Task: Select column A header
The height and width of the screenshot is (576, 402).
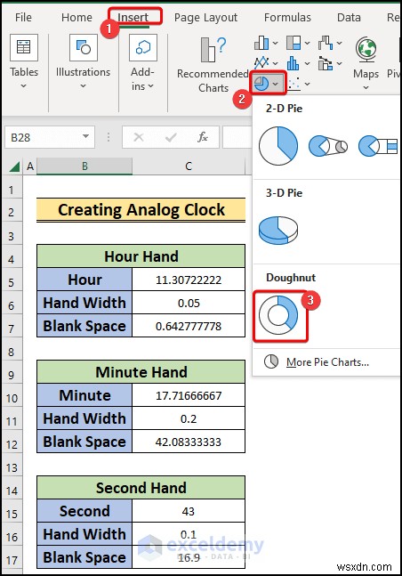Action: [x=30, y=166]
